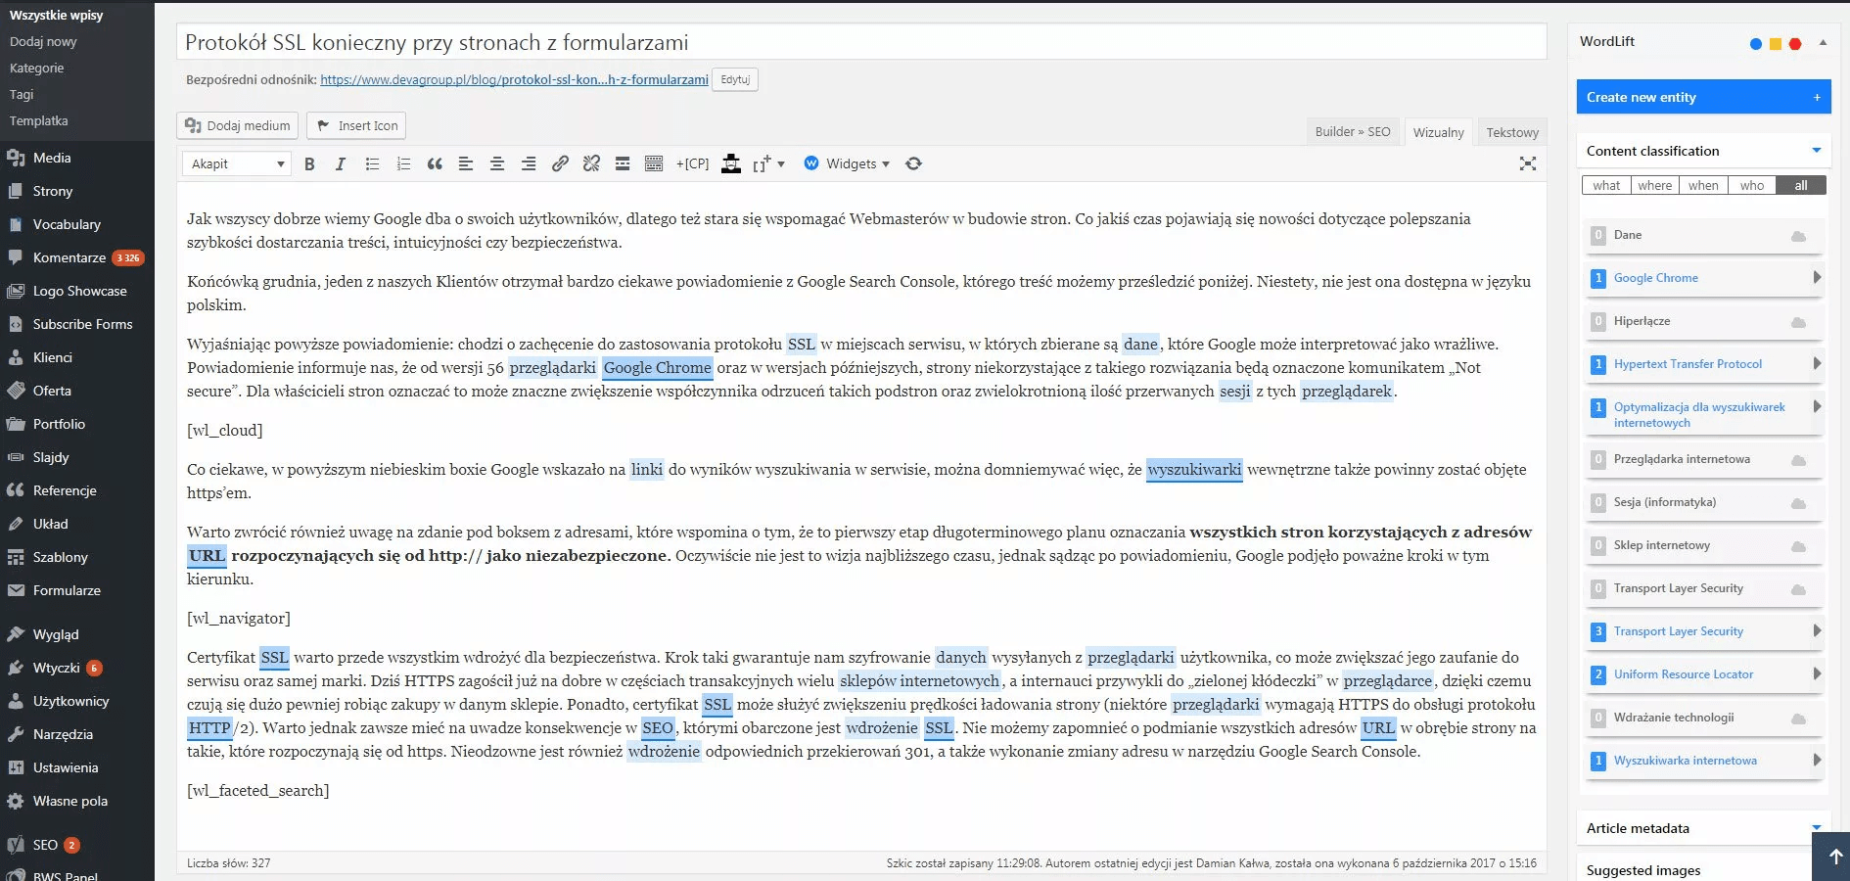
Task: Insert a blockquote
Action: pyautogui.click(x=435, y=164)
